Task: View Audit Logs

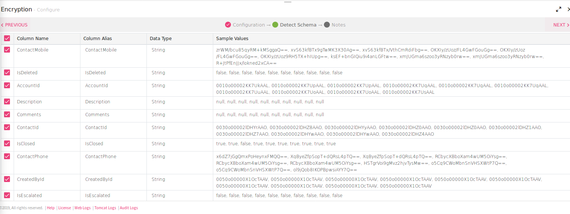Action: point(129,208)
